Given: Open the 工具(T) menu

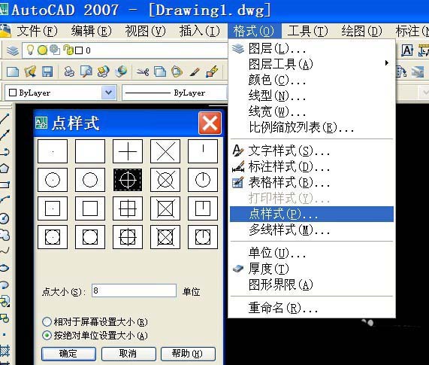Looking at the screenshot, I should tap(307, 31).
